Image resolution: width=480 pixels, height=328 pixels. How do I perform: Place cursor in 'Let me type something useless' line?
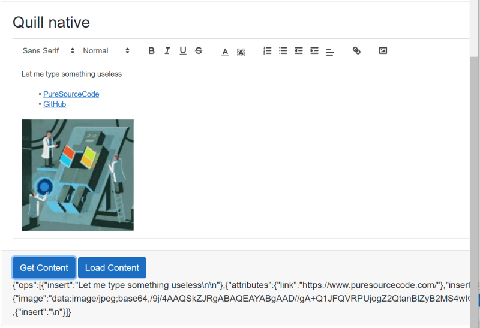pyautogui.click(x=71, y=74)
